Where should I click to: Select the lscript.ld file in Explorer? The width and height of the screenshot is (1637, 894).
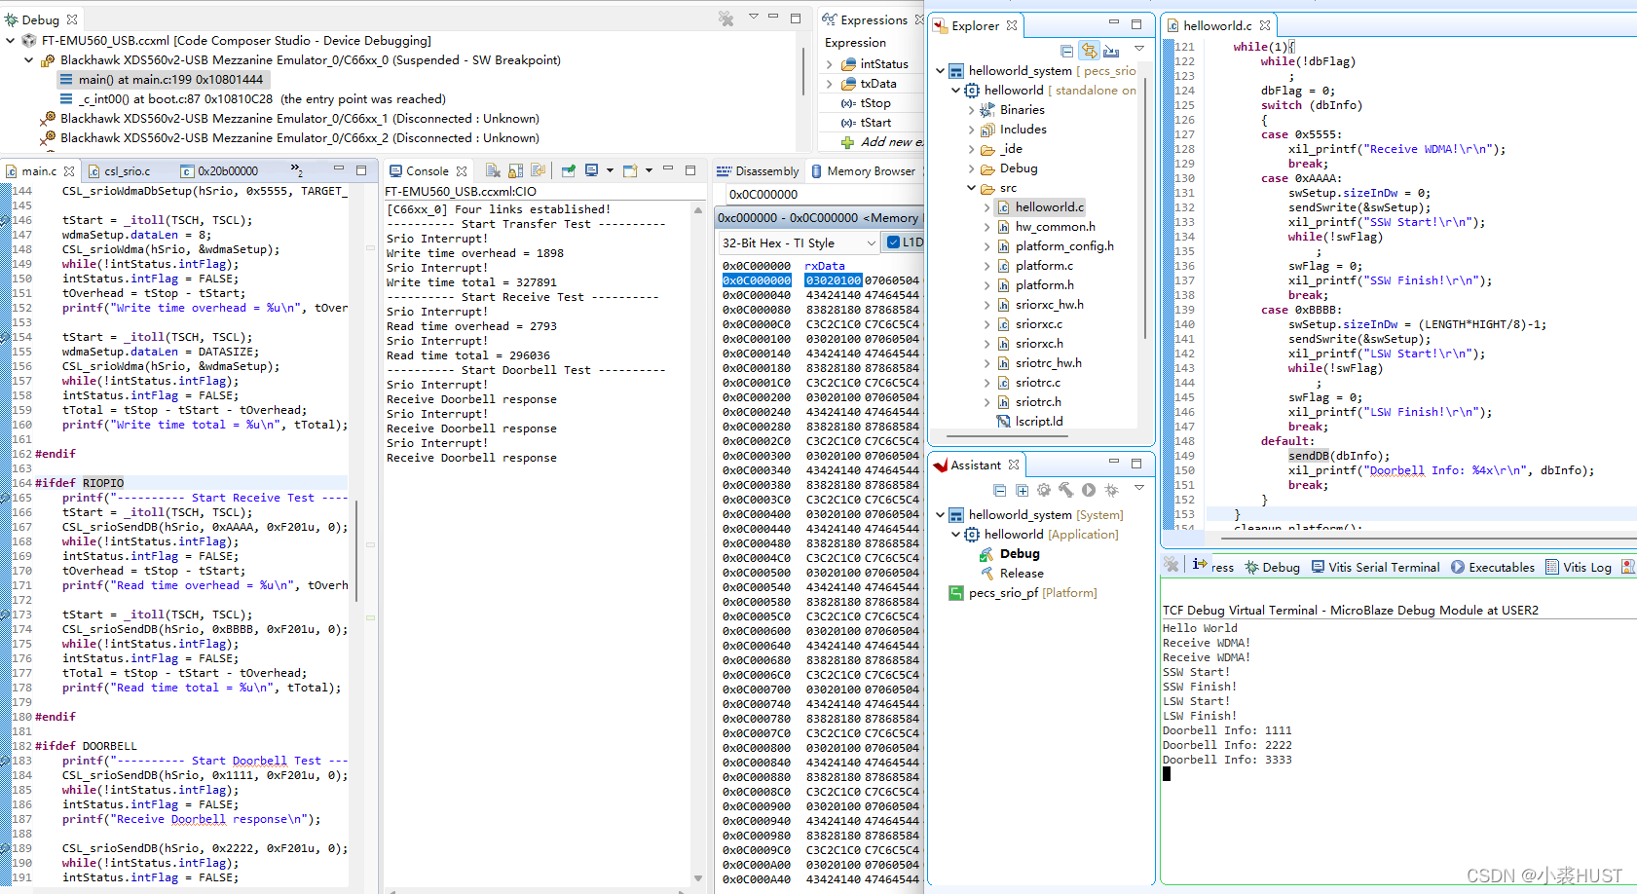coord(1039,422)
